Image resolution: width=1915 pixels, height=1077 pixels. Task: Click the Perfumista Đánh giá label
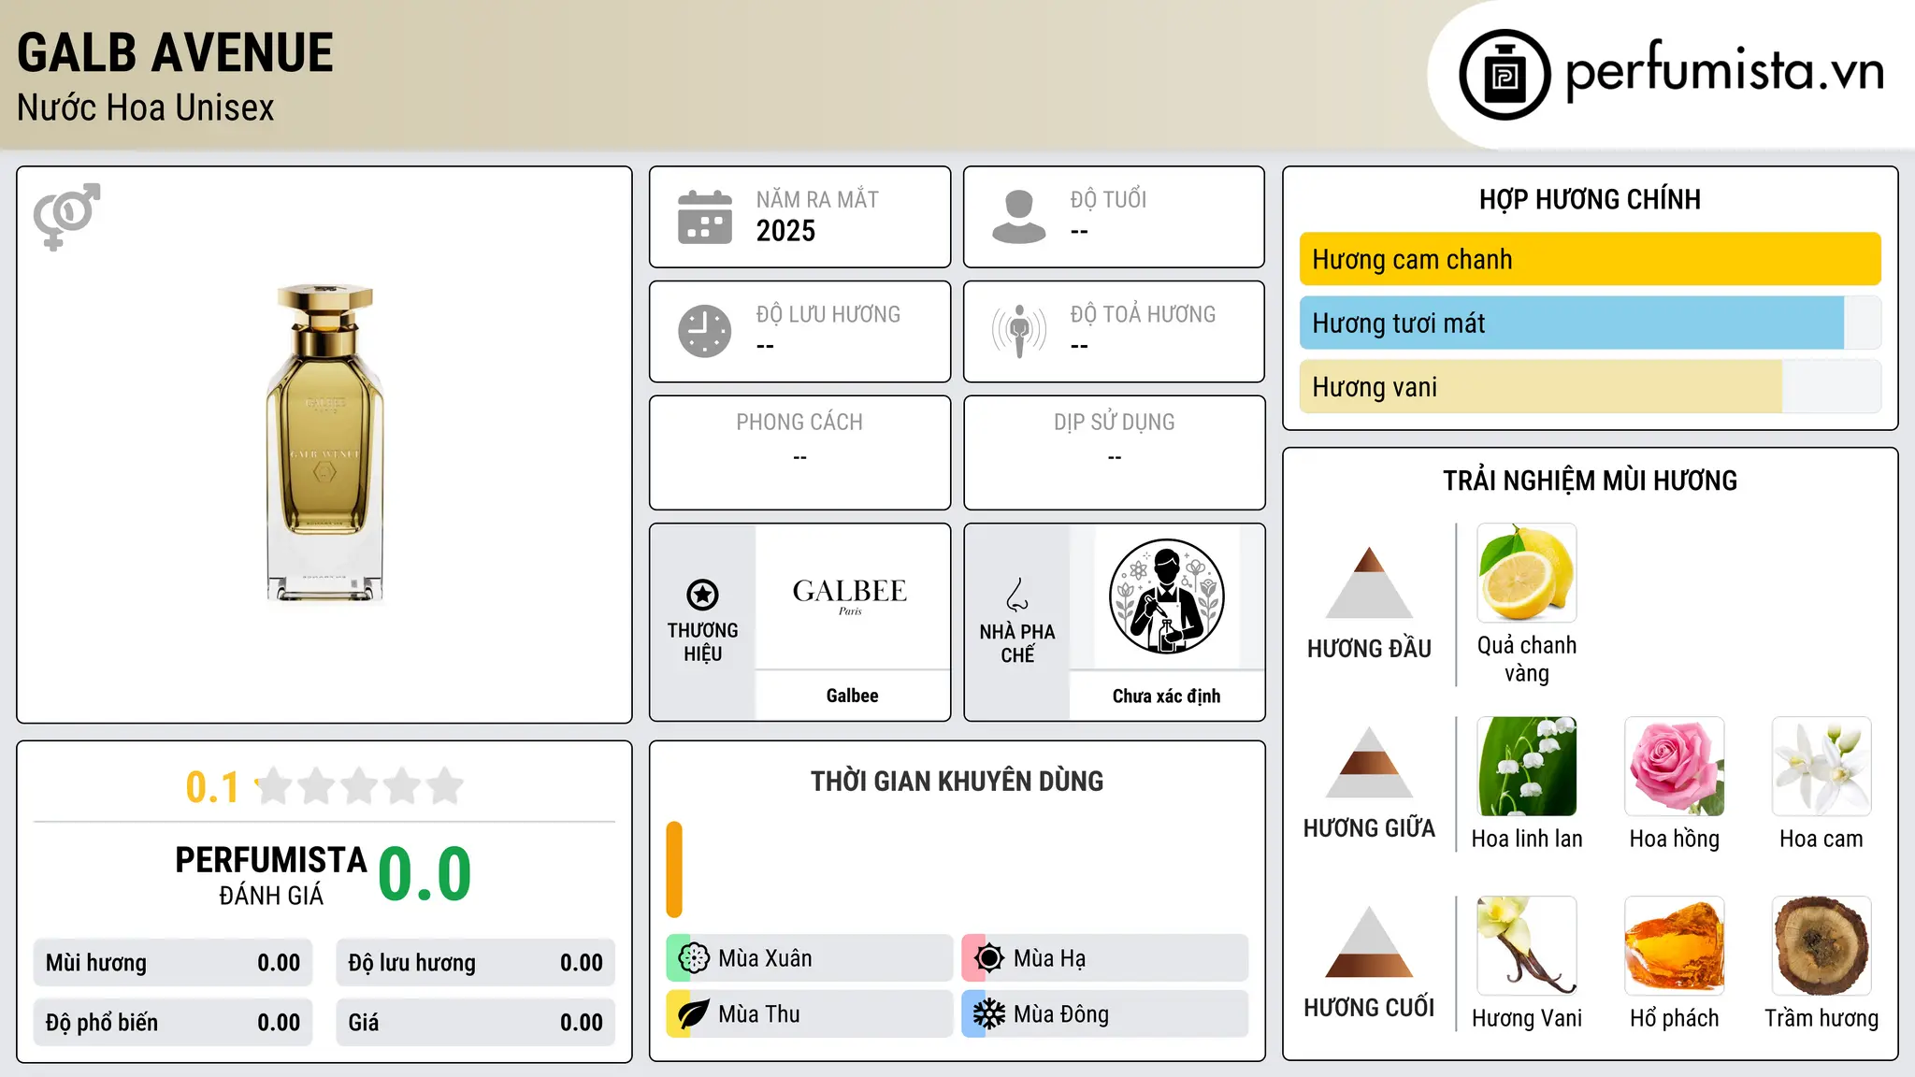click(271, 876)
